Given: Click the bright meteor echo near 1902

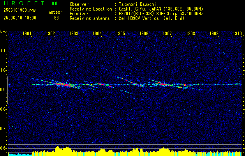Looking at the screenshot, I should (63, 84).
